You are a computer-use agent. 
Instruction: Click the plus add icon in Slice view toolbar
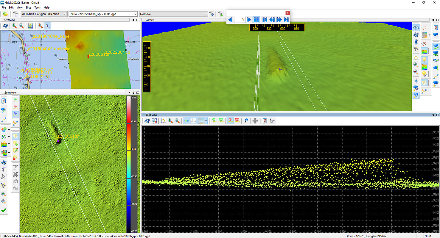pos(255,121)
